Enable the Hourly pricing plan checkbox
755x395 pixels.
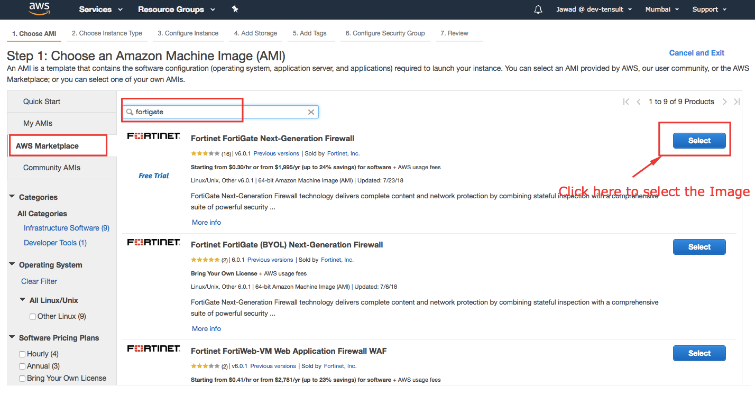[22, 354]
